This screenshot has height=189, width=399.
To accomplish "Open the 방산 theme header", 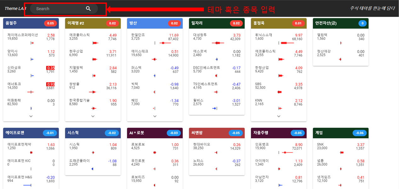I will click(x=155, y=23).
